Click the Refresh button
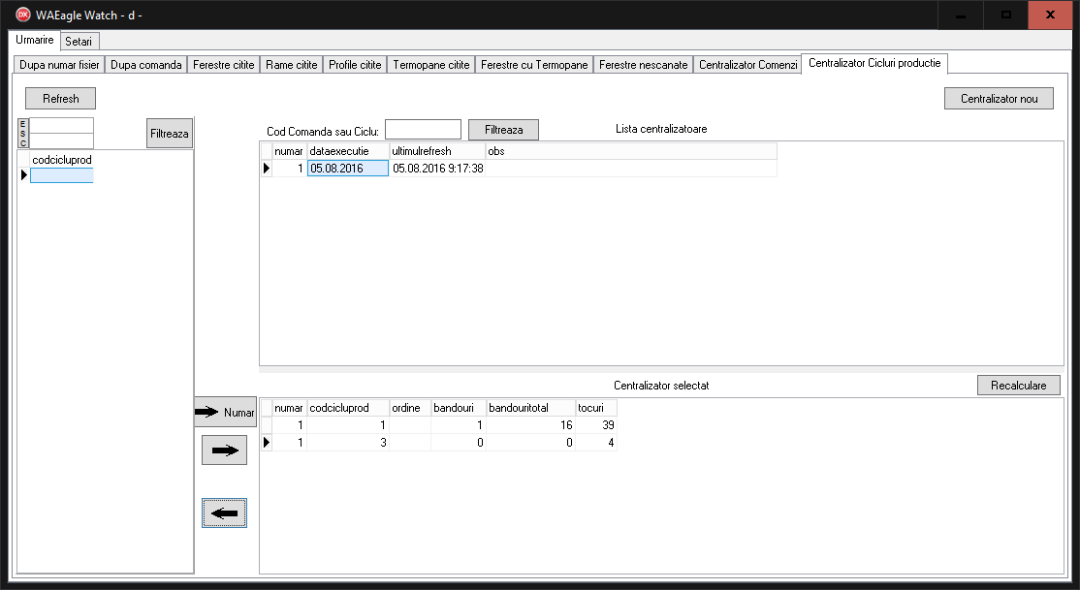Viewport: 1080px width, 590px height. pyautogui.click(x=61, y=99)
